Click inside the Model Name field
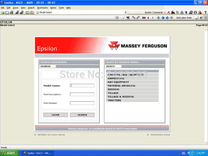The width and height of the screenshot is (208, 156). pyautogui.click(x=82, y=85)
